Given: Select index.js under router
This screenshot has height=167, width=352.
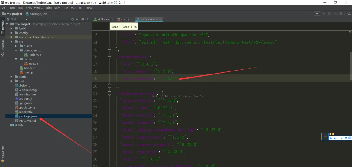Looking at the screenshot, I should point(33,63).
